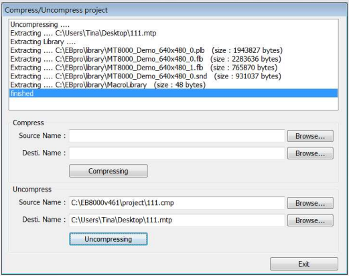Select the 'Extracting Library ....' log line
The width and height of the screenshot is (349, 276).
173,42
